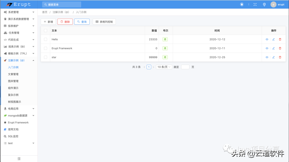
Task: Edit the Erupt Framework row with pencil icon
Action: pos(273,48)
